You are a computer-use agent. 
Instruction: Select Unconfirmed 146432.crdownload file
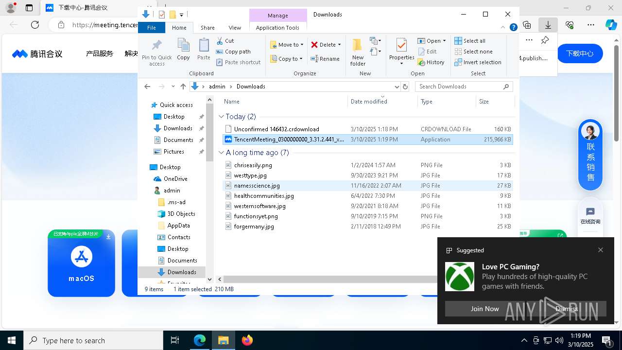[x=367, y=129]
